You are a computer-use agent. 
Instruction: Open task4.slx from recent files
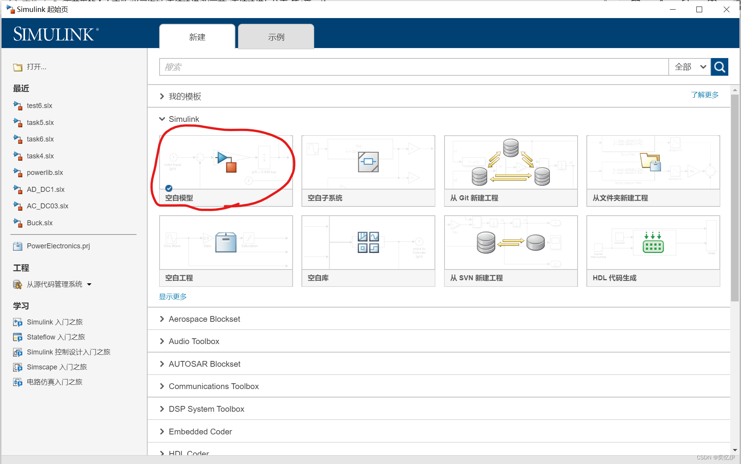pos(40,156)
